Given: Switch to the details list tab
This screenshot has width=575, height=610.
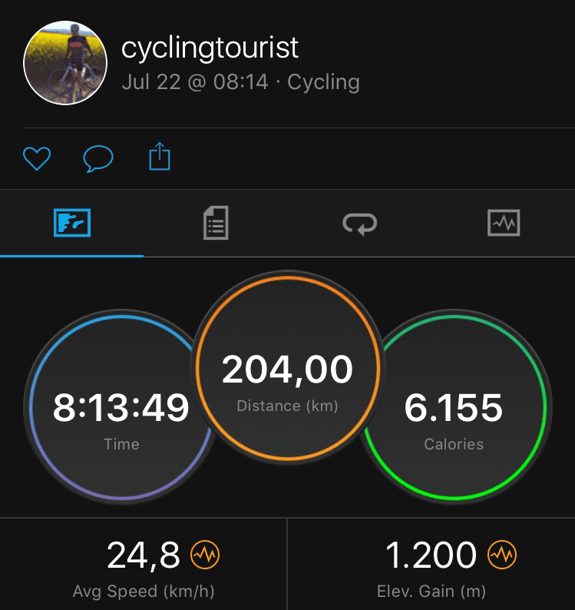Looking at the screenshot, I should [216, 224].
